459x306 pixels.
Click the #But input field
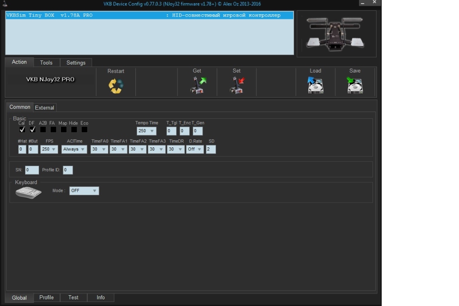tap(33, 149)
